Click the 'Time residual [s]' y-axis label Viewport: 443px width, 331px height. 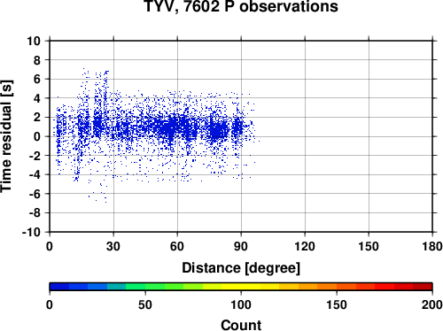pos(6,136)
